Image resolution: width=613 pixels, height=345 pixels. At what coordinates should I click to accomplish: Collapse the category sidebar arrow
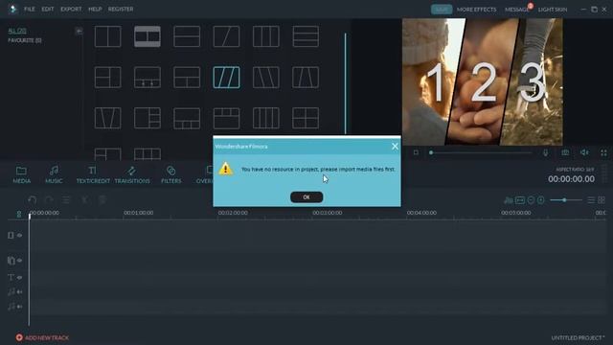(79, 31)
